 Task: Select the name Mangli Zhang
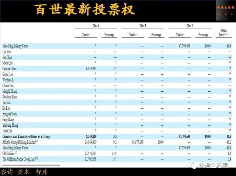click(10, 91)
